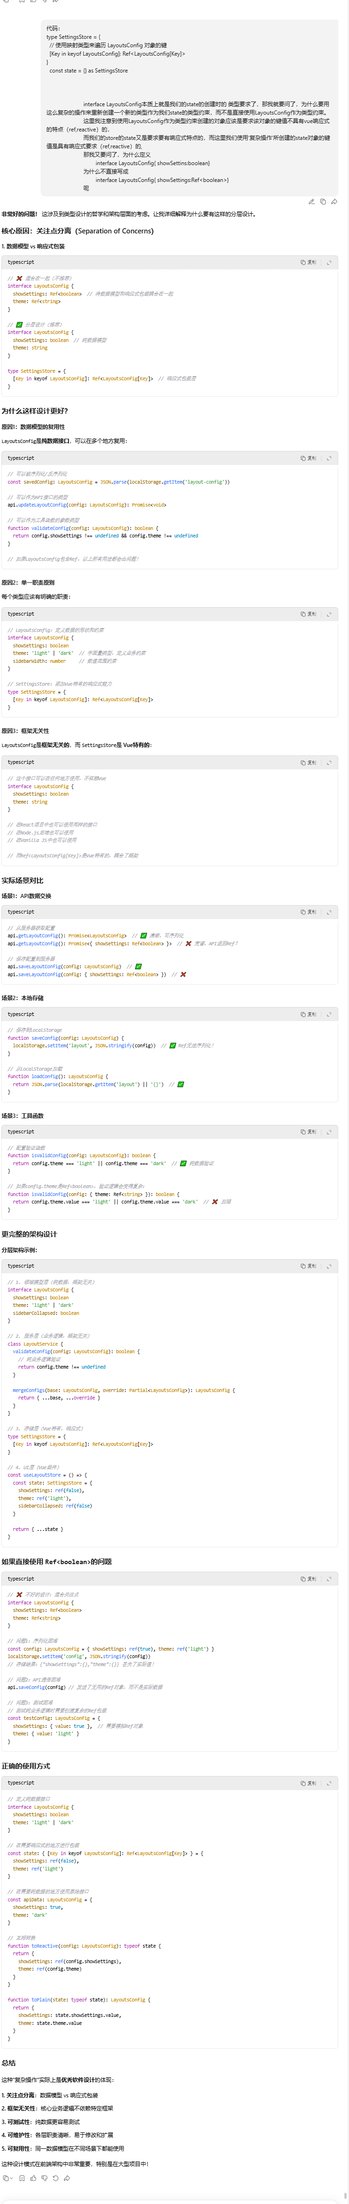
Task: Expand the code under 如果直接使用 Ref<boolean>的问题
Action: (x=328, y=1579)
